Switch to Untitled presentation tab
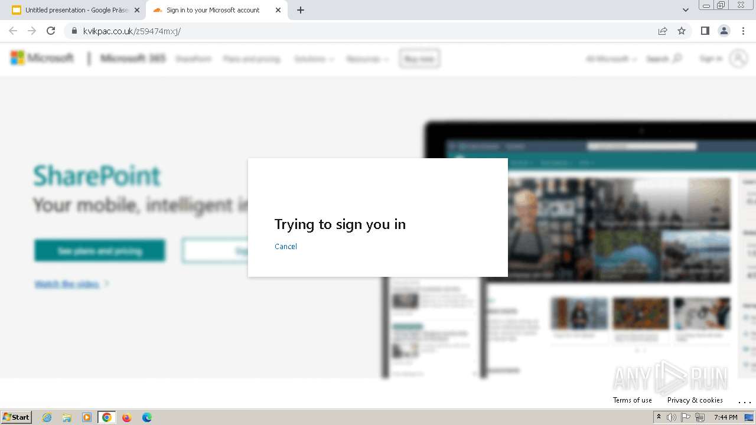The image size is (756, 425). 77,10
